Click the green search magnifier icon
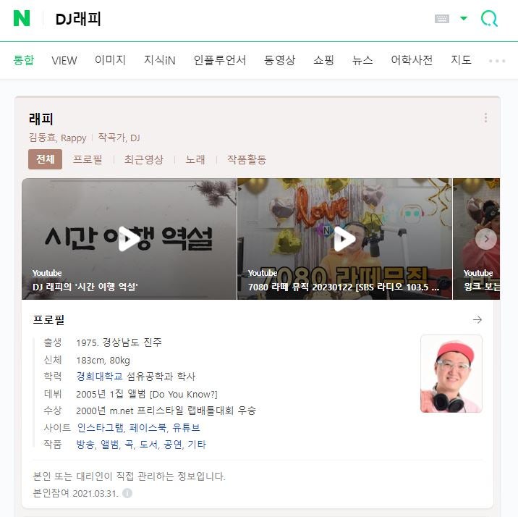The width and height of the screenshot is (518, 517). click(x=489, y=18)
